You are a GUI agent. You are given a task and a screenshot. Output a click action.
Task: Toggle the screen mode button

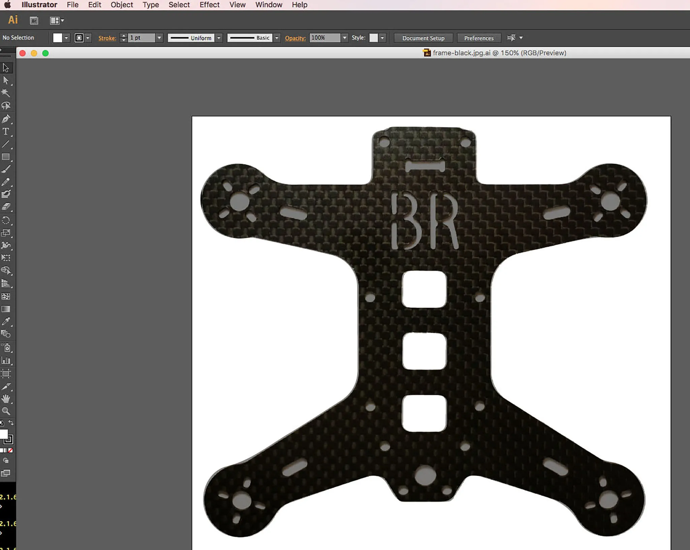tap(6, 473)
